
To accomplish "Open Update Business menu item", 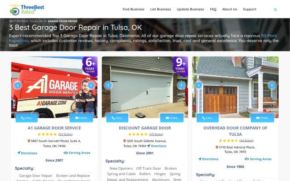I will click(x=190, y=9).
